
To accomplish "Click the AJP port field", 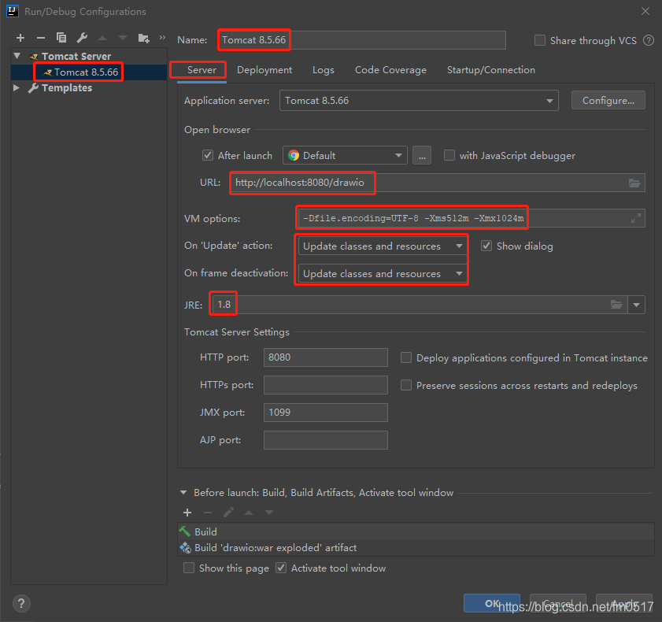I will pyautogui.click(x=326, y=440).
